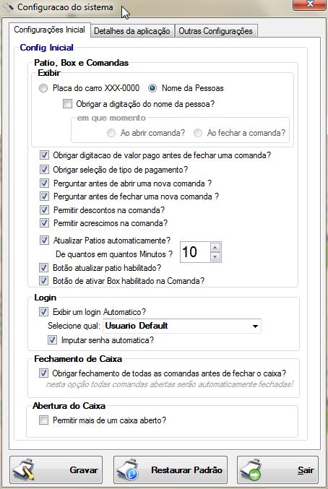Screen dimensions: 328x489
Task: Open the Outras Configurações tab
Action: [x=216, y=31]
